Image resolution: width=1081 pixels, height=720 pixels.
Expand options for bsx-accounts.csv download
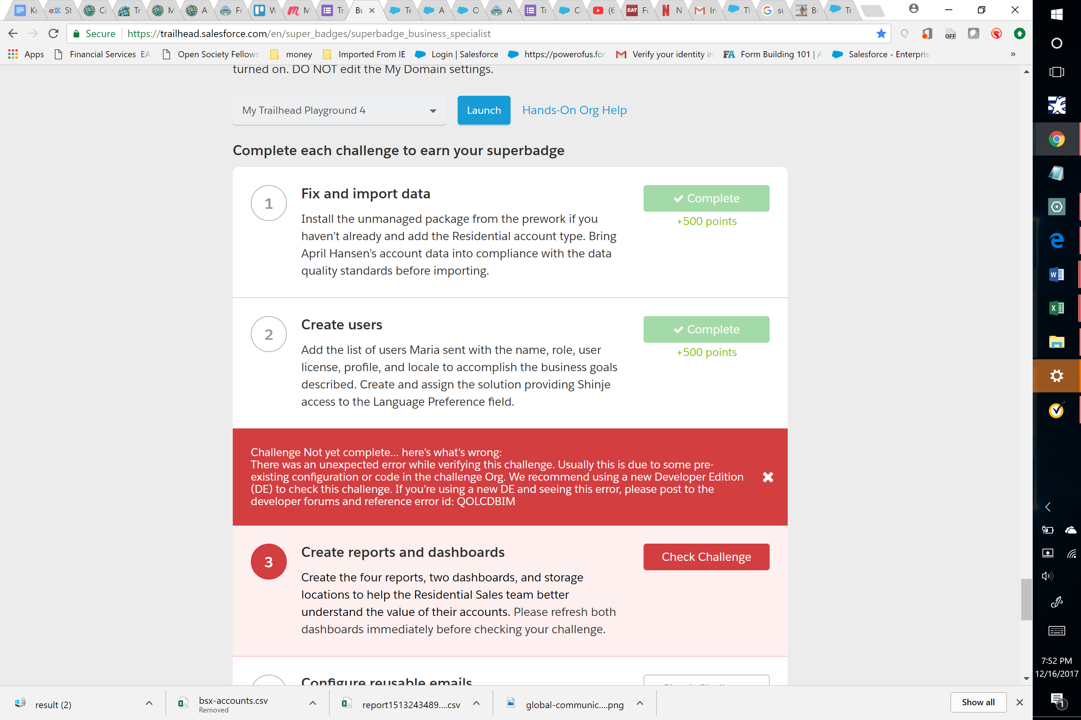[312, 703]
